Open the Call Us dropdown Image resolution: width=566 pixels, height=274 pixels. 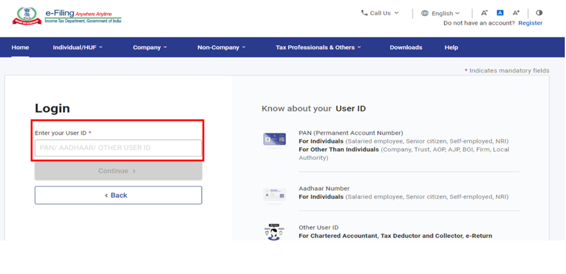coord(380,13)
